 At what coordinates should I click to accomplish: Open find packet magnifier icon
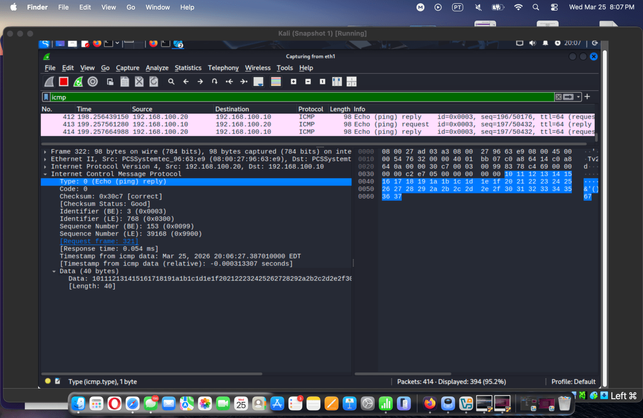coord(171,82)
